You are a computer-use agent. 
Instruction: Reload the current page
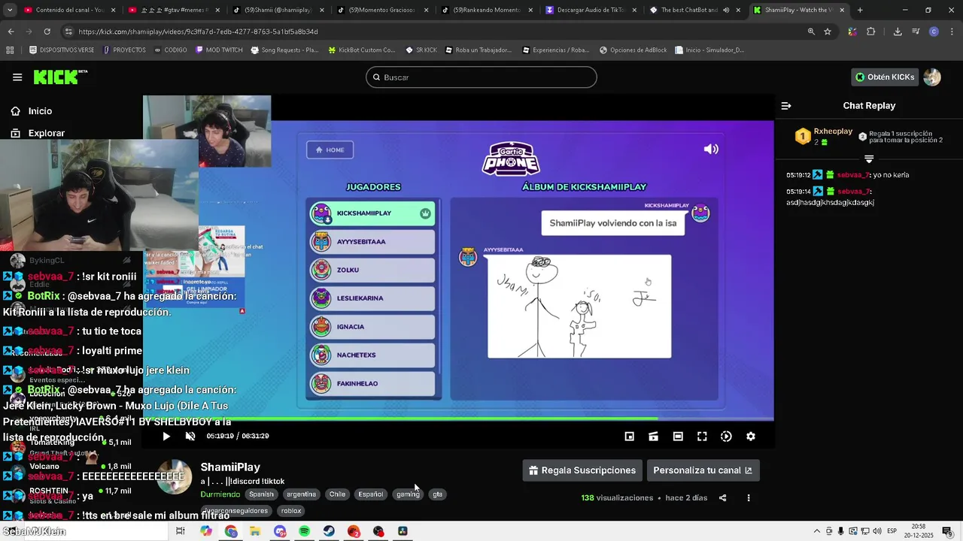pyautogui.click(x=47, y=32)
